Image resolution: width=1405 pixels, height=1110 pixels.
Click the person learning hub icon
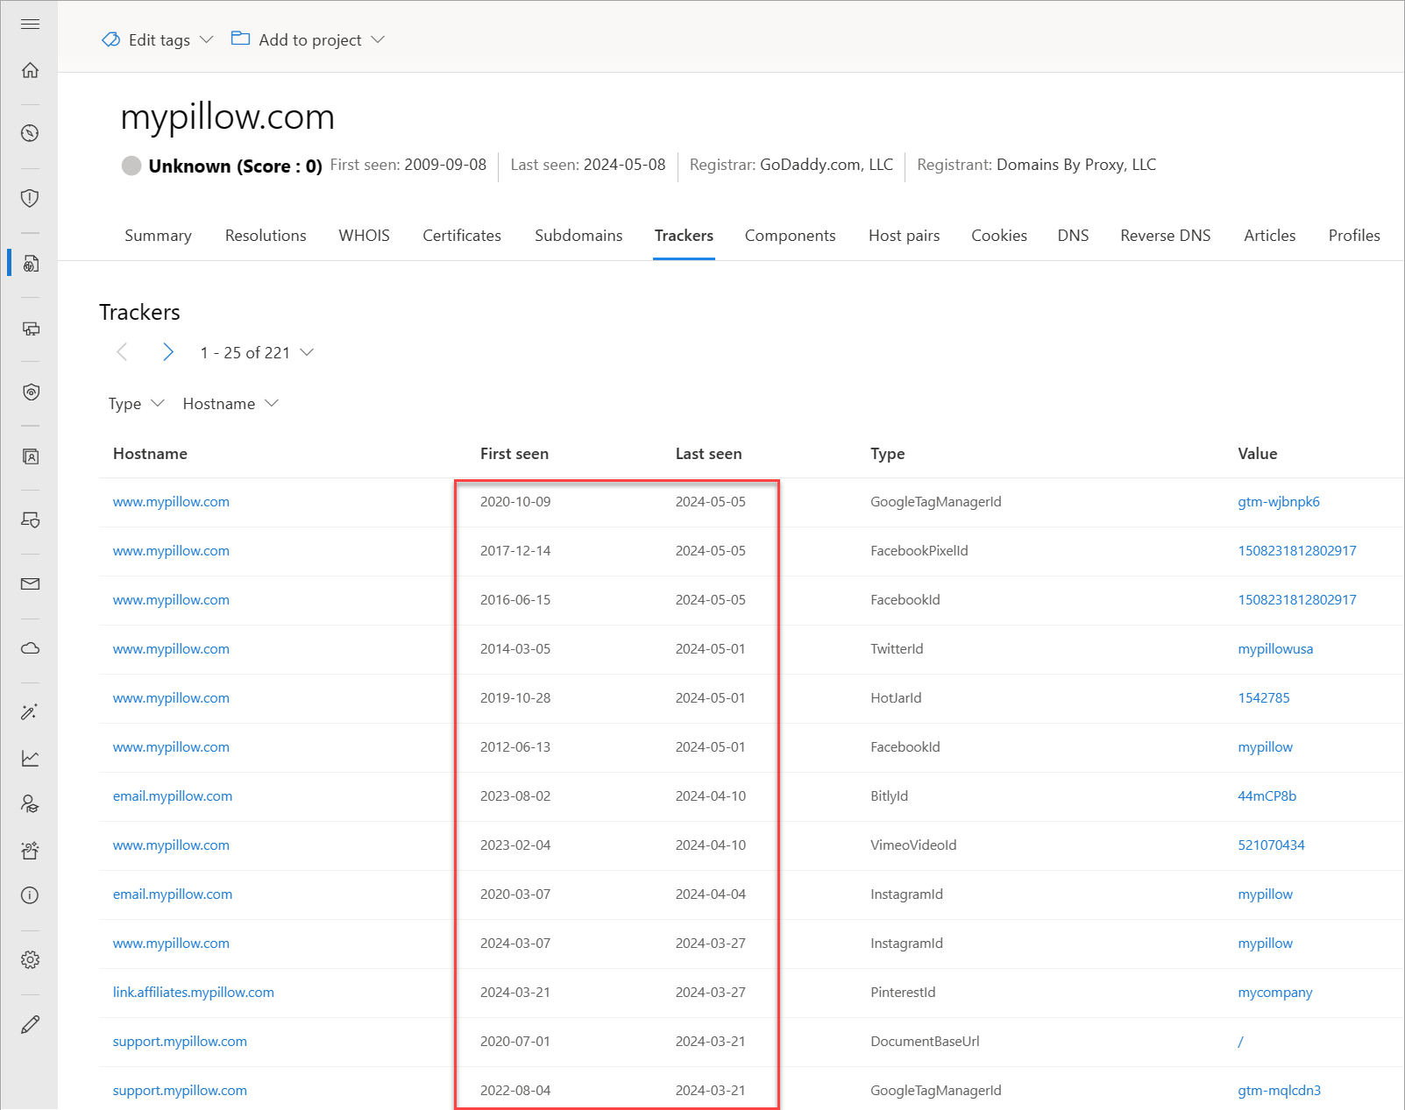pyautogui.click(x=30, y=804)
